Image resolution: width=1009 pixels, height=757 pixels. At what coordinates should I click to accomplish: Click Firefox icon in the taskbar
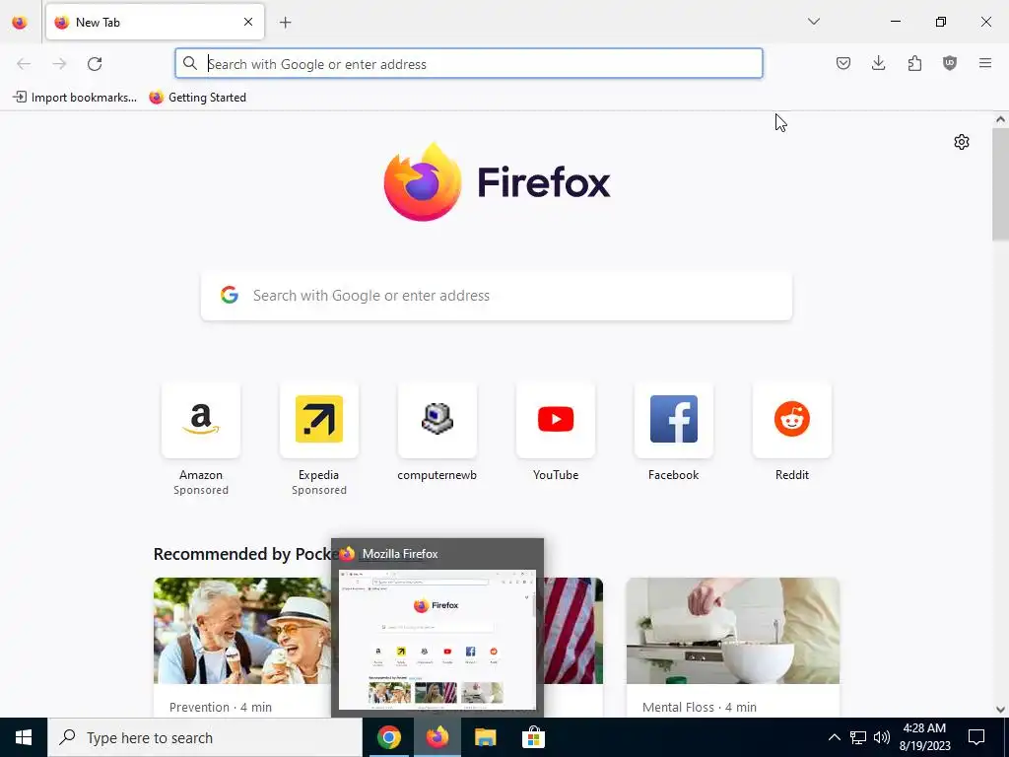tap(437, 737)
